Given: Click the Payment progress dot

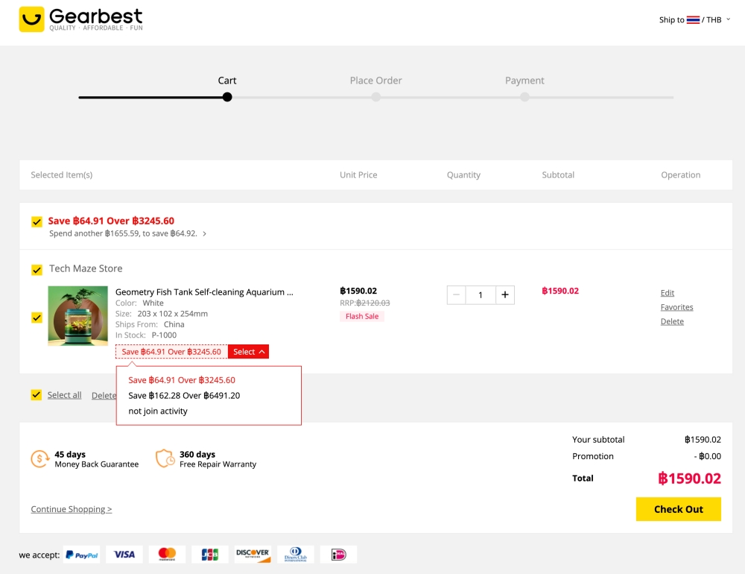Looking at the screenshot, I should tap(524, 97).
